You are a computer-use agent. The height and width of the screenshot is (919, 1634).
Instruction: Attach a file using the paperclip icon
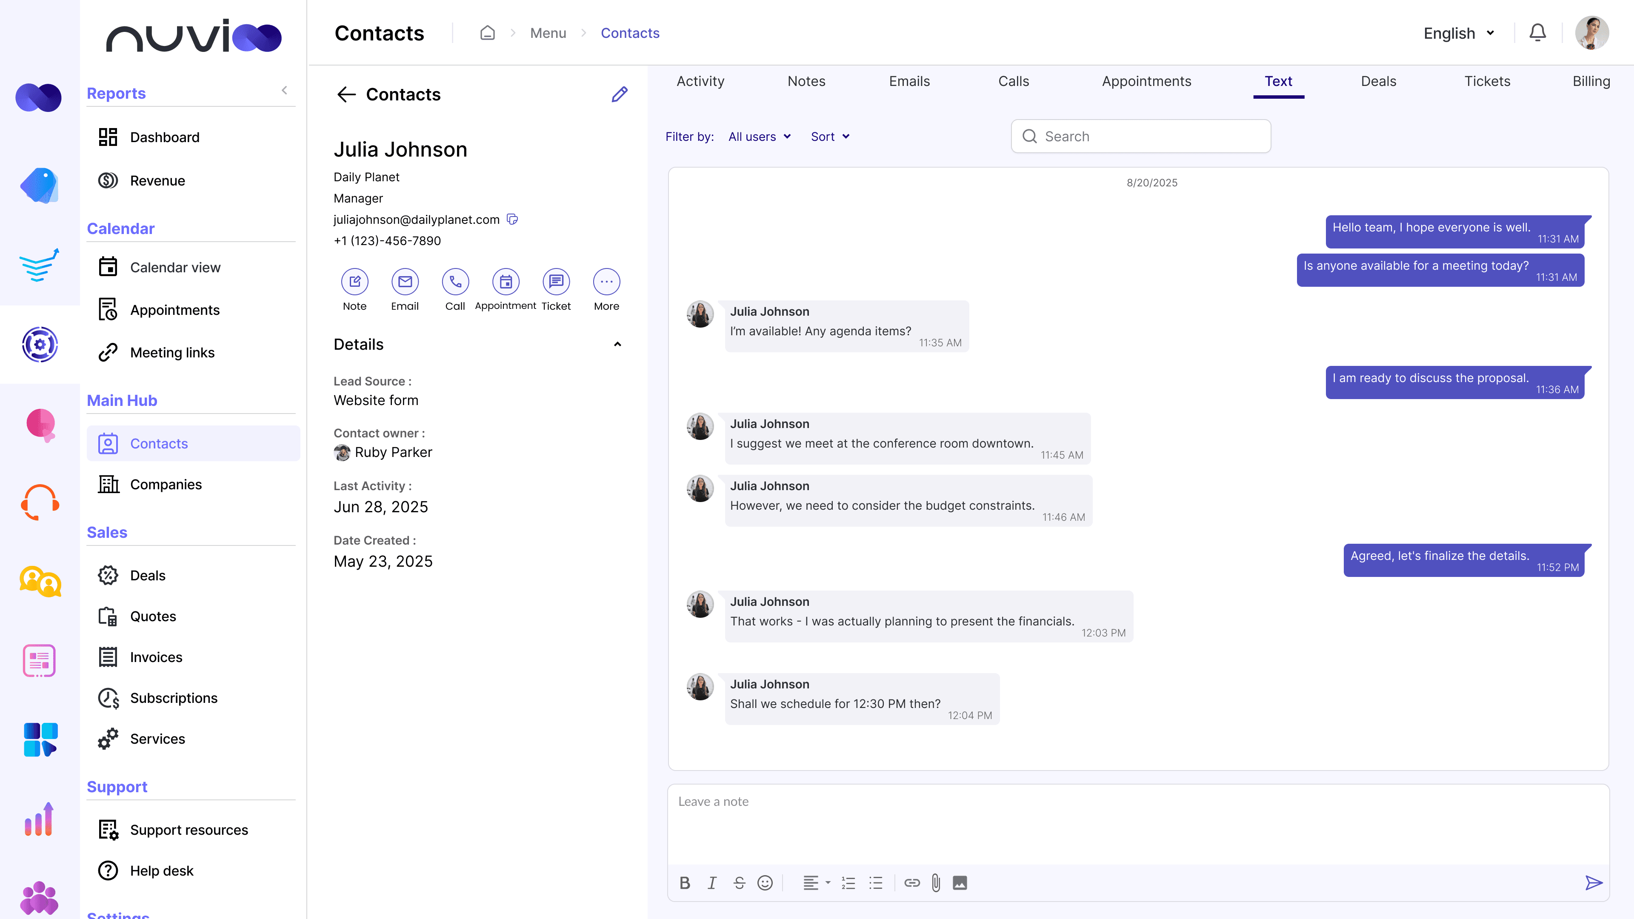coord(936,883)
